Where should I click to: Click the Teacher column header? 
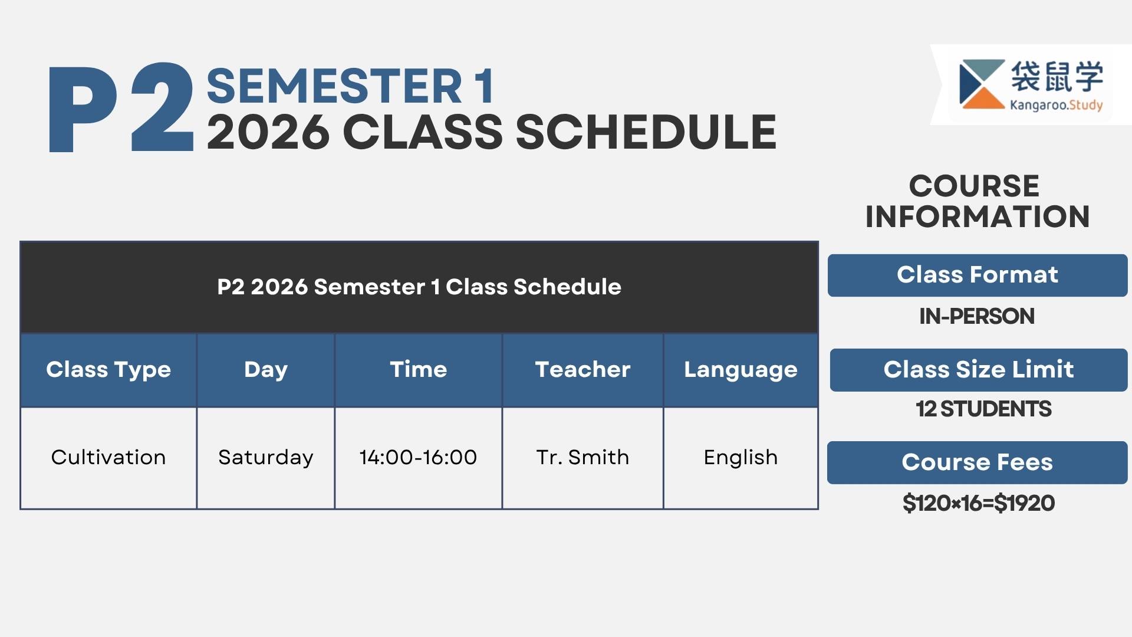coord(583,370)
